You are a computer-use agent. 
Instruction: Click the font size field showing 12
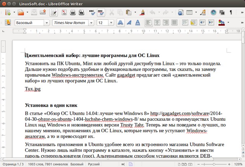coord(103,23)
